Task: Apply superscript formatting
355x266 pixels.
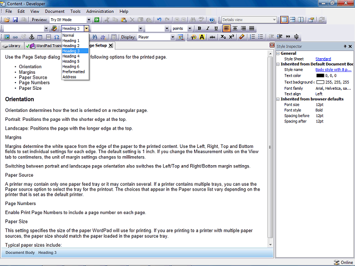Action: coord(231,37)
